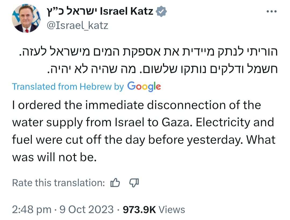Click the 9 Oct 2023 date
The width and height of the screenshot is (290, 220).
(x=86, y=210)
